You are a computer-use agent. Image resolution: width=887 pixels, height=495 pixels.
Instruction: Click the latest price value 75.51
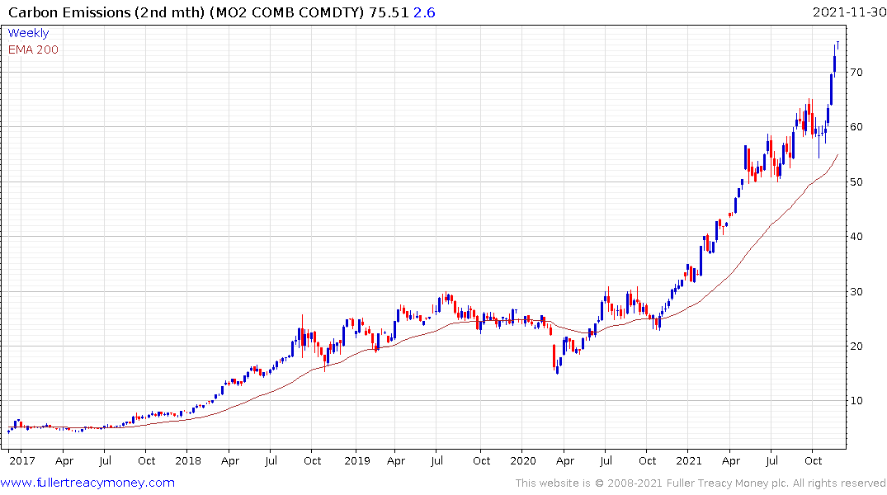389,12
